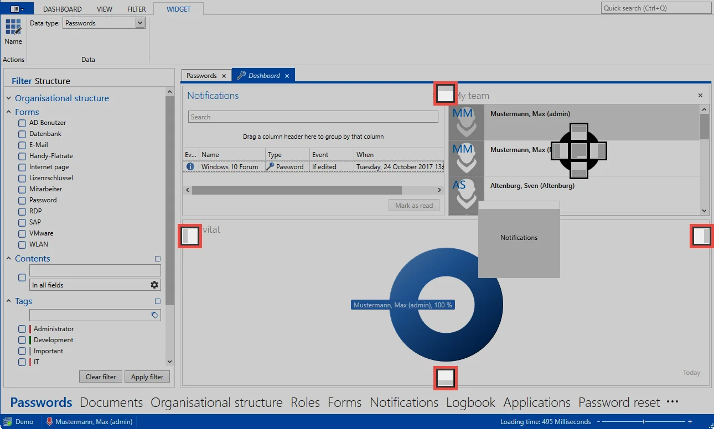Open the Password reset module
Screen dimensions: 714x429
[x=619, y=402]
